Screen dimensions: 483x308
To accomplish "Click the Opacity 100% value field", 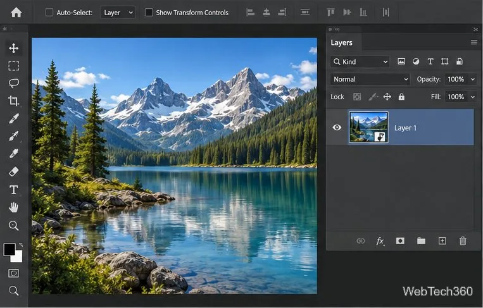I will (x=456, y=79).
